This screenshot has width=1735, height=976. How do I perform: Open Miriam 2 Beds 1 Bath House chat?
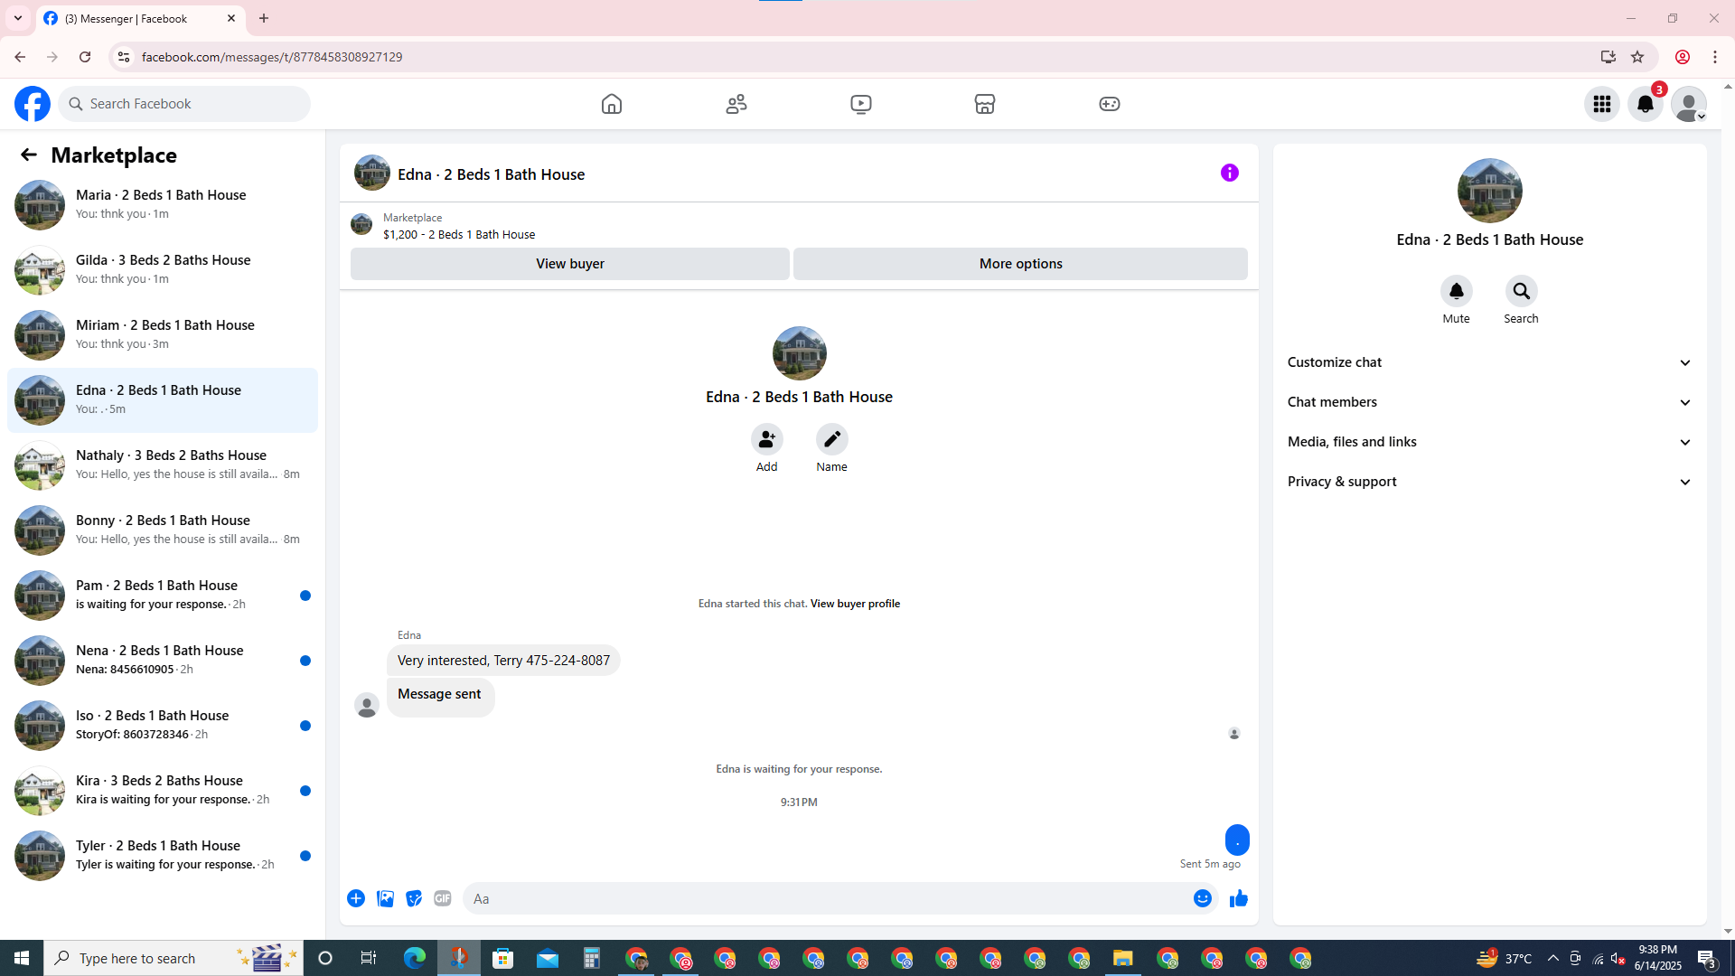click(163, 334)
